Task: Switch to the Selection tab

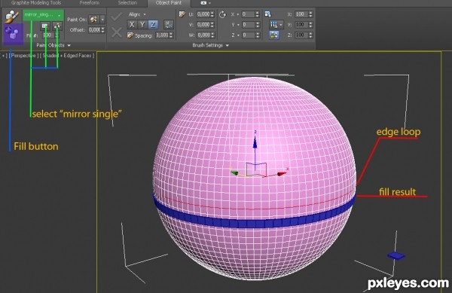Action: (x=127, y=3)
